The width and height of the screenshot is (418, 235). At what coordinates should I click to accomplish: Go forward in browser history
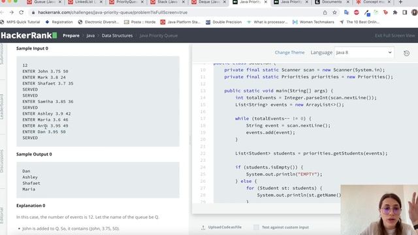click(12, 12)
